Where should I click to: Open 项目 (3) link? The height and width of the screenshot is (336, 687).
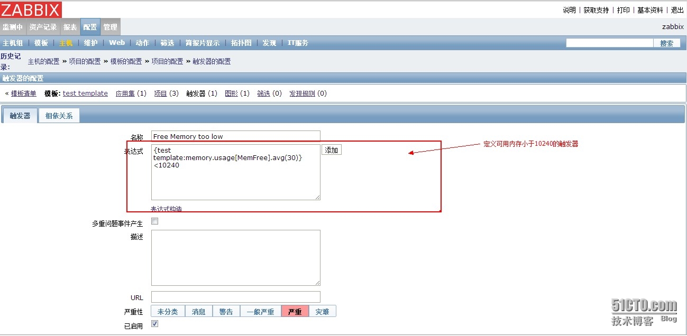pyautogui.click(x=160, y=94)
